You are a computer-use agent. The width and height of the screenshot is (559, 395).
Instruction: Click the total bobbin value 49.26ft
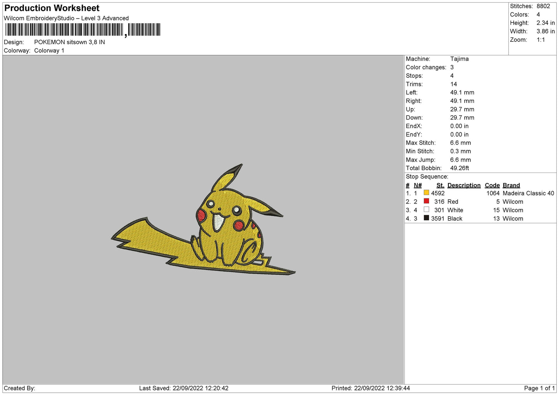tap(460, 168)
